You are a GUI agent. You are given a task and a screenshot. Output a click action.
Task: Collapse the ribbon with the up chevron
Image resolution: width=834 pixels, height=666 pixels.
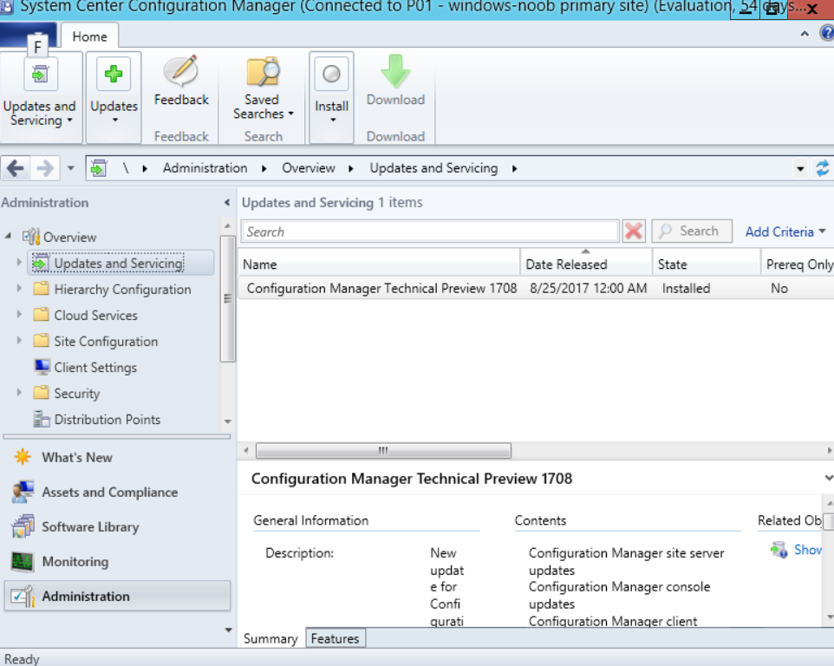coord(805,34)
